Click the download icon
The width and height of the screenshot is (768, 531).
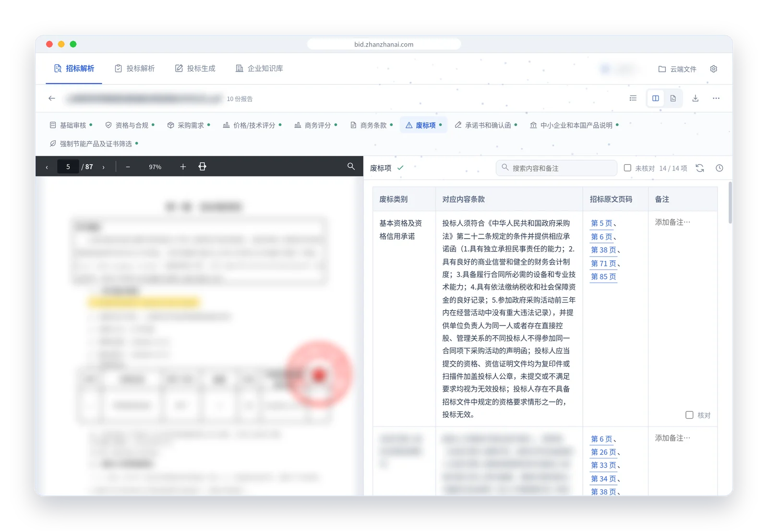tap(695, 98)
